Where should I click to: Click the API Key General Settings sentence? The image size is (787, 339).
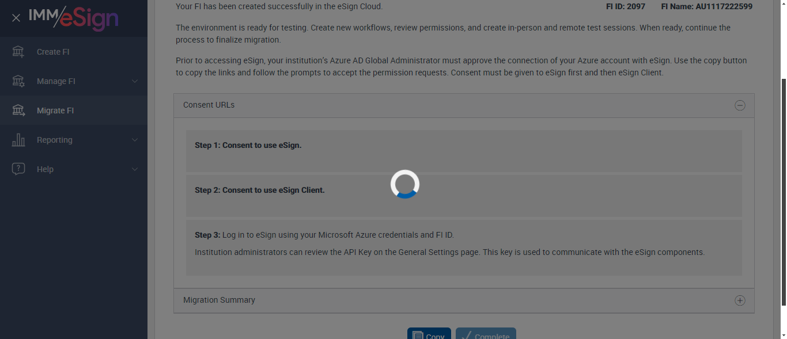(450, 252)
